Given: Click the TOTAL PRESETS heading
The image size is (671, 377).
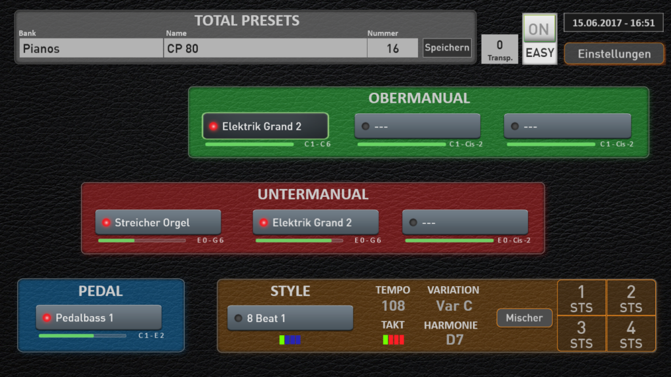Looking at the screenshot, I should [247, 20].
